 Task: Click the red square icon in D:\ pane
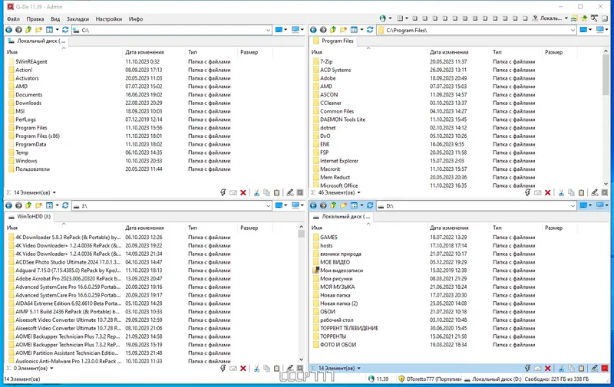[x=605, y=369]
